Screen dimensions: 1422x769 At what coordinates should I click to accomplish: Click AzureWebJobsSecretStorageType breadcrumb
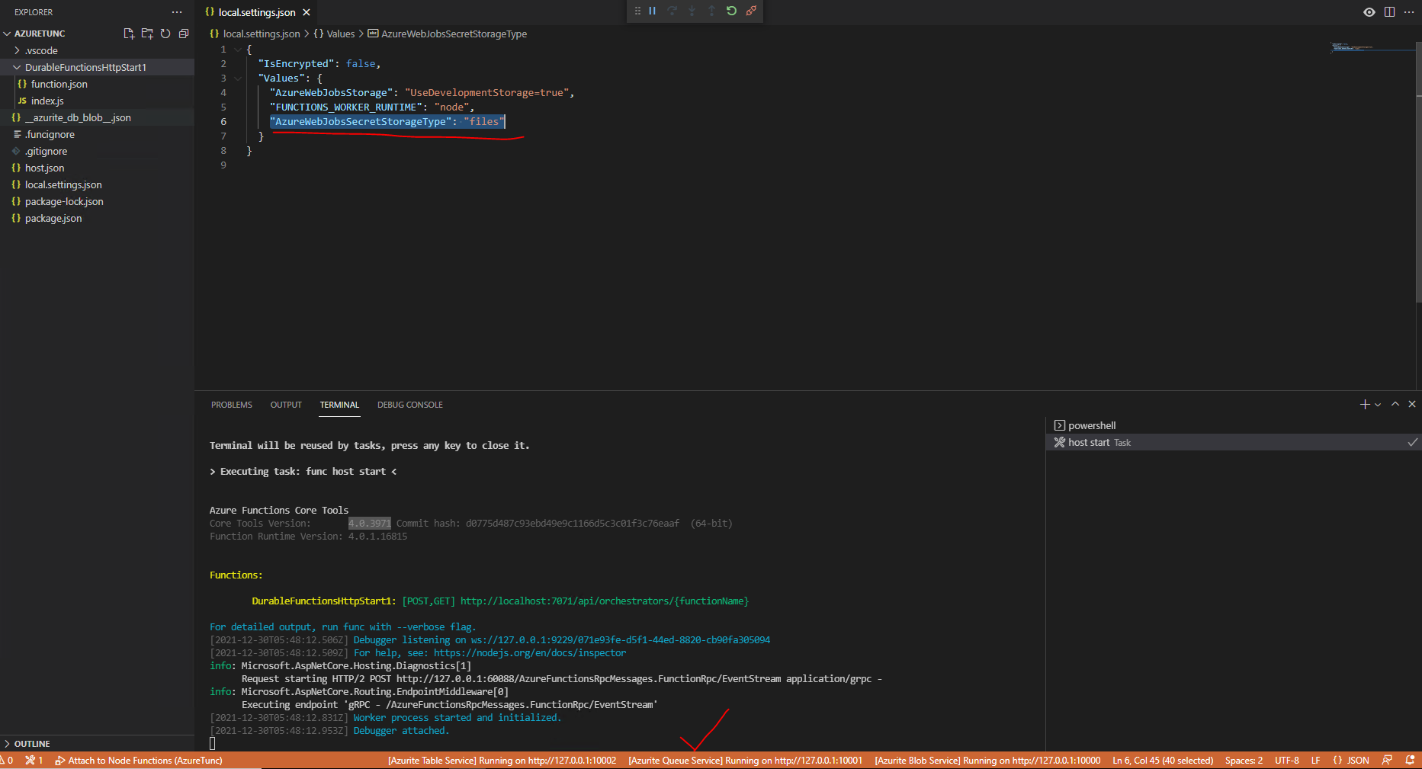448,34
